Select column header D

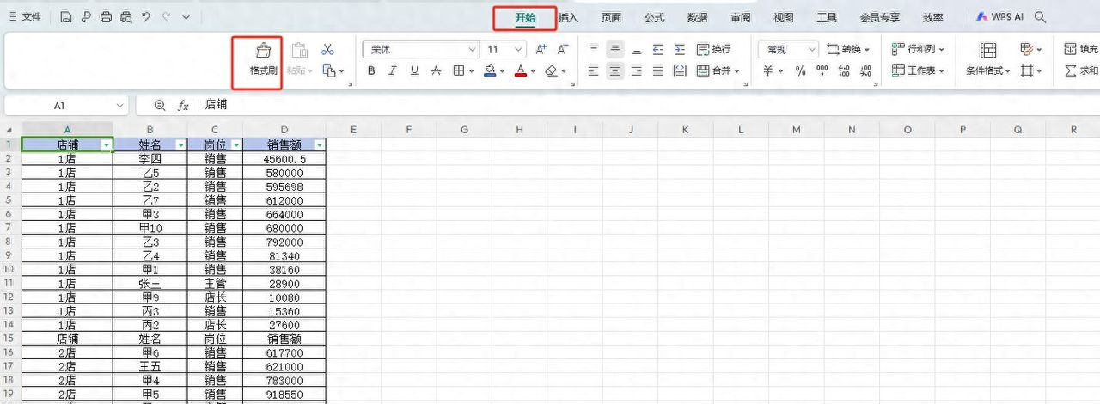284,130
